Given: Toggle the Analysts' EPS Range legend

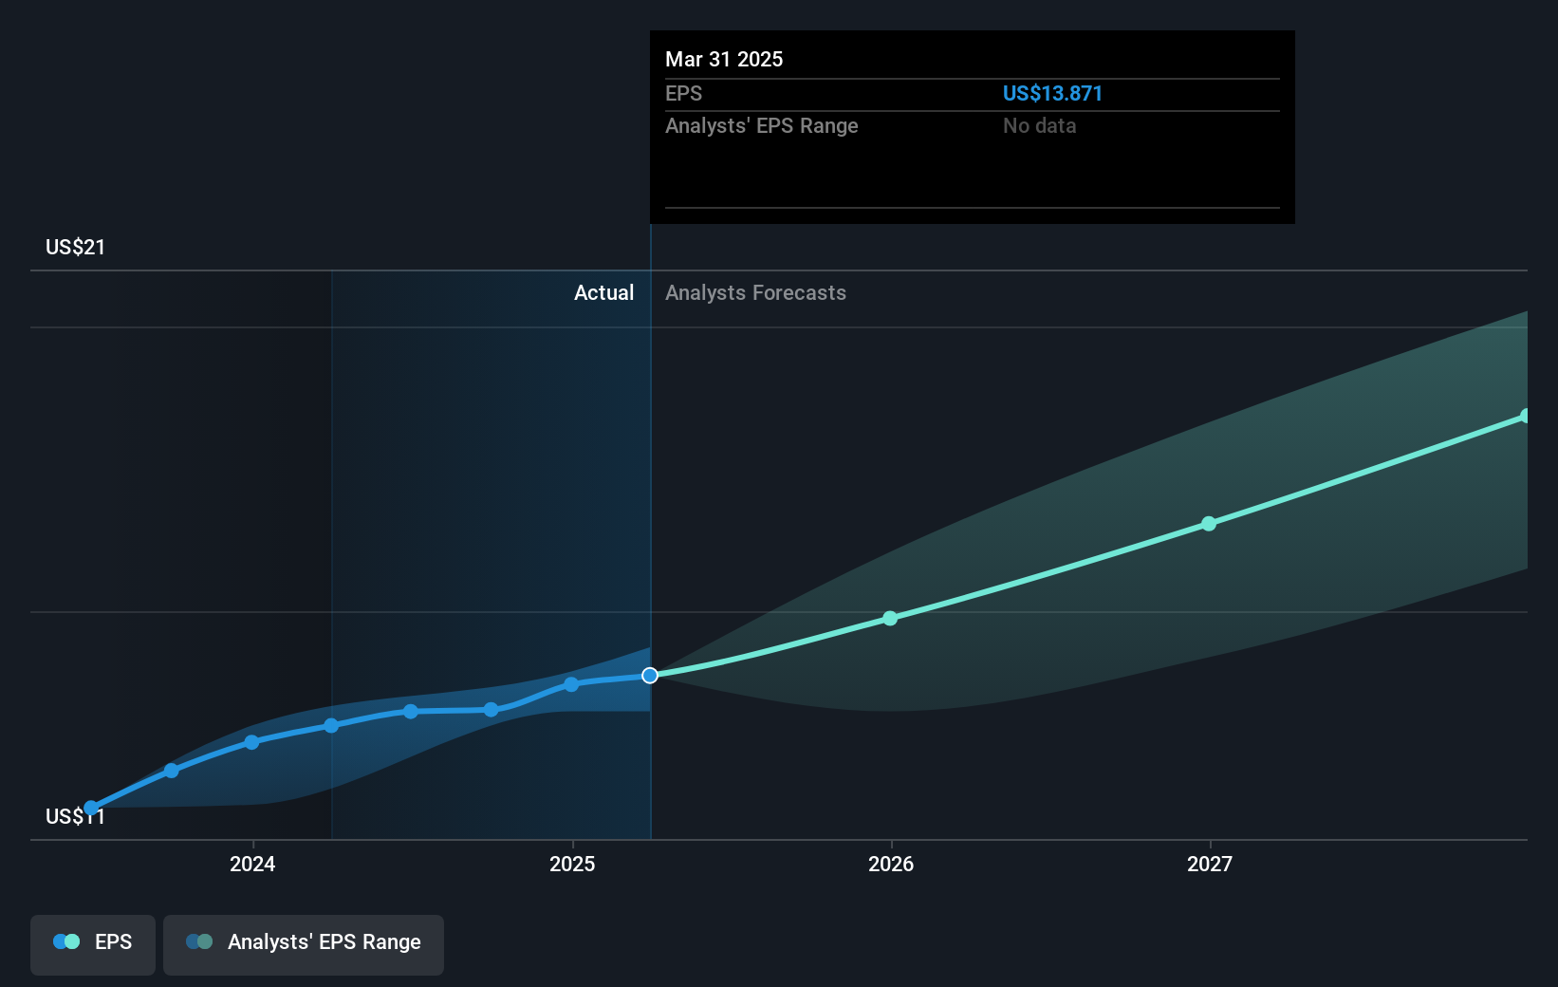Looking at the screenshot, I should [x=304, y=944].
